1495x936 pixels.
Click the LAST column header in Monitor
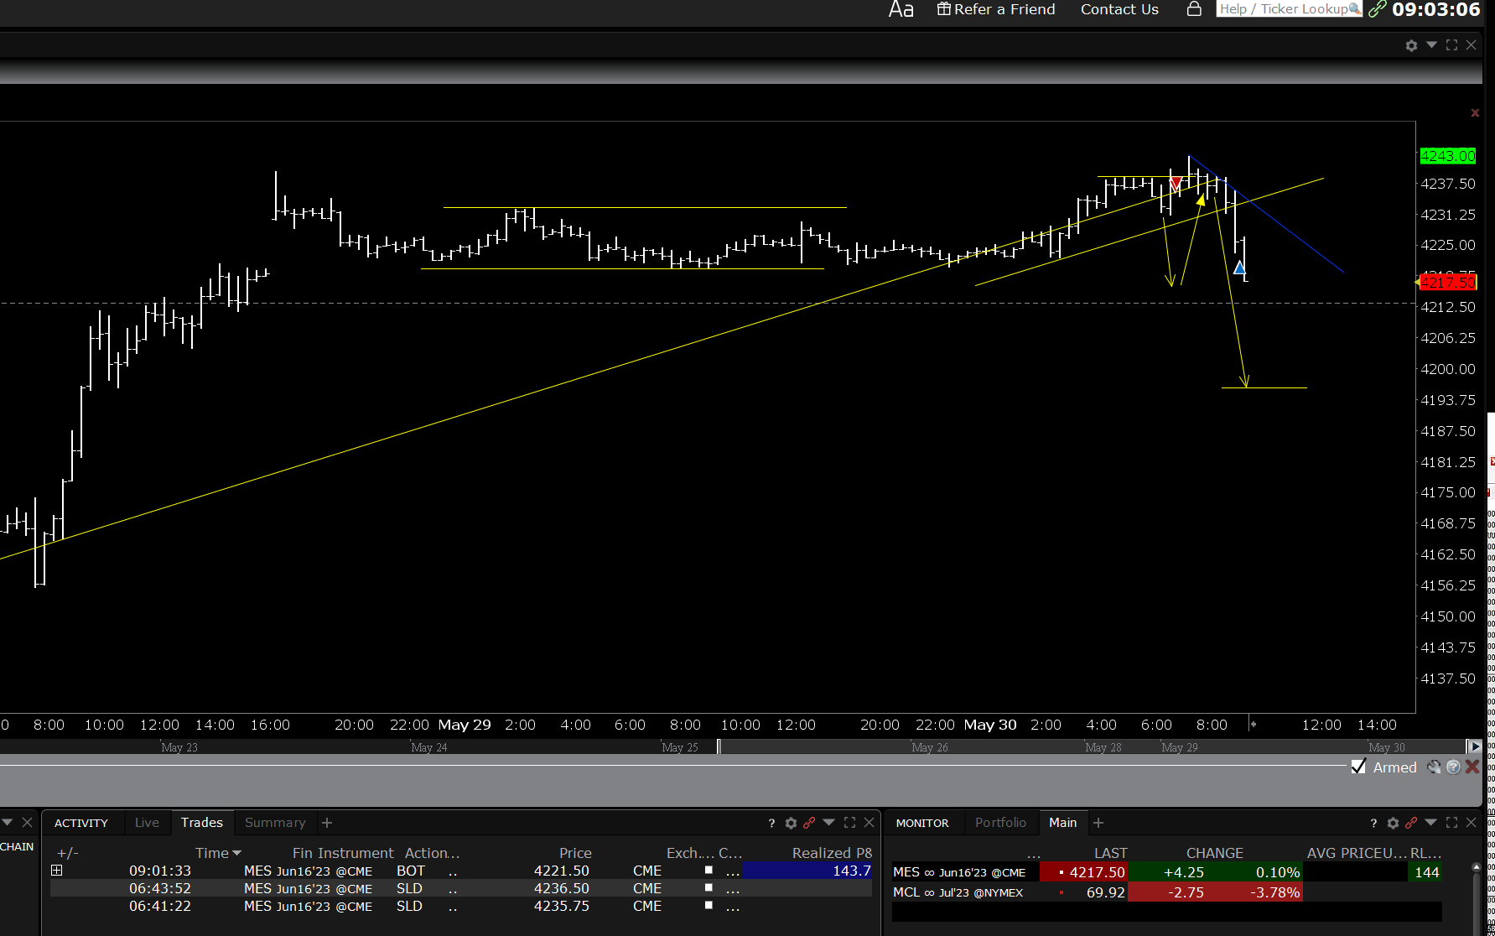click(x=1110, y=853)
